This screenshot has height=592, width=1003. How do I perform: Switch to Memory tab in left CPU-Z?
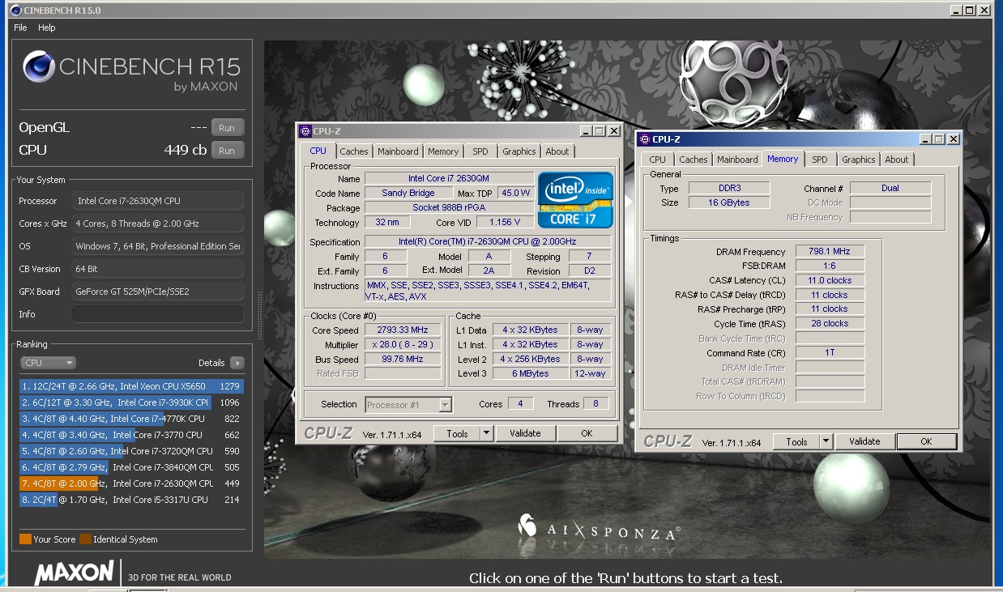click(x=443, y=151)
